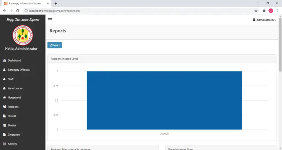Click the Population per Zone title
This screenshot has height=150, width=282.
[181, 149]
